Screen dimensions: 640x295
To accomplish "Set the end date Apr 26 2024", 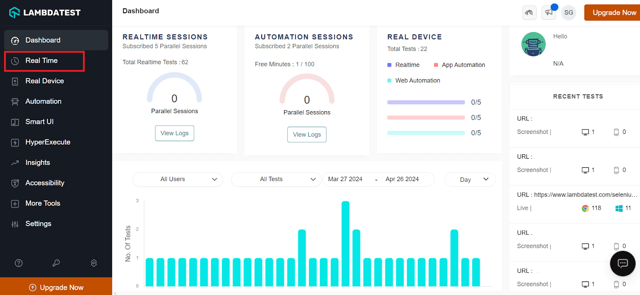I will (402, 179).
